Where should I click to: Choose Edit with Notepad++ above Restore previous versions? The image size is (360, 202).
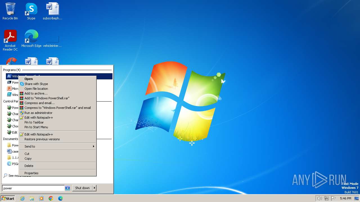[57, 134]
